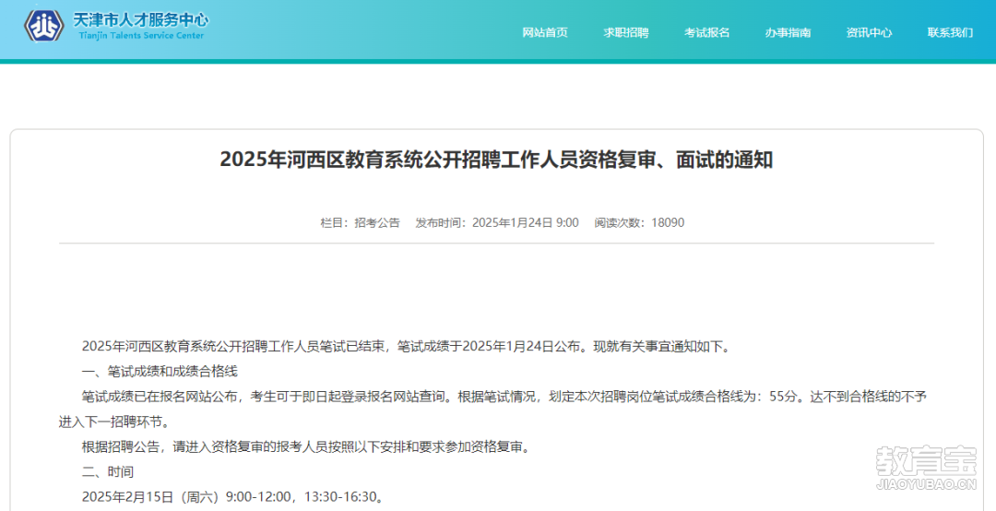Click the heading 一、笔试成绩和成绩合格线

(x=160, y=371)
